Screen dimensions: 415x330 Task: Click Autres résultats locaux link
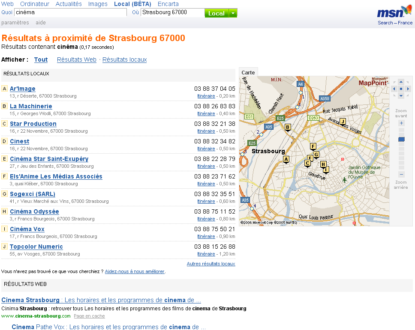[211, 264]
